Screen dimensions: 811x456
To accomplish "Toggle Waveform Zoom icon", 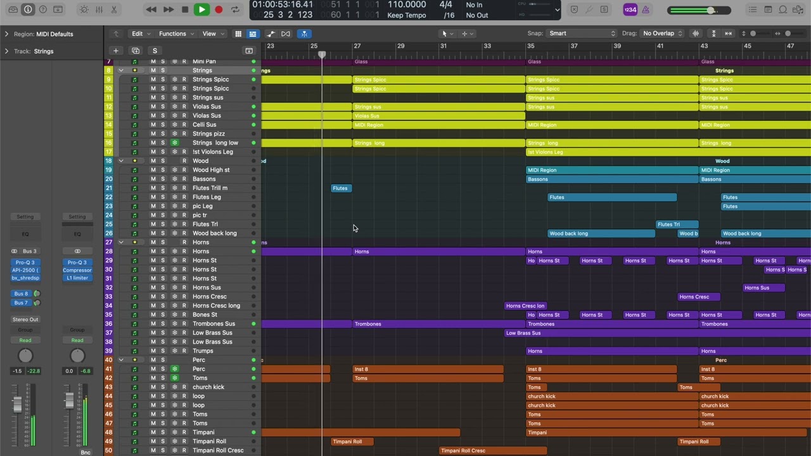I will [x=696, y=34].
